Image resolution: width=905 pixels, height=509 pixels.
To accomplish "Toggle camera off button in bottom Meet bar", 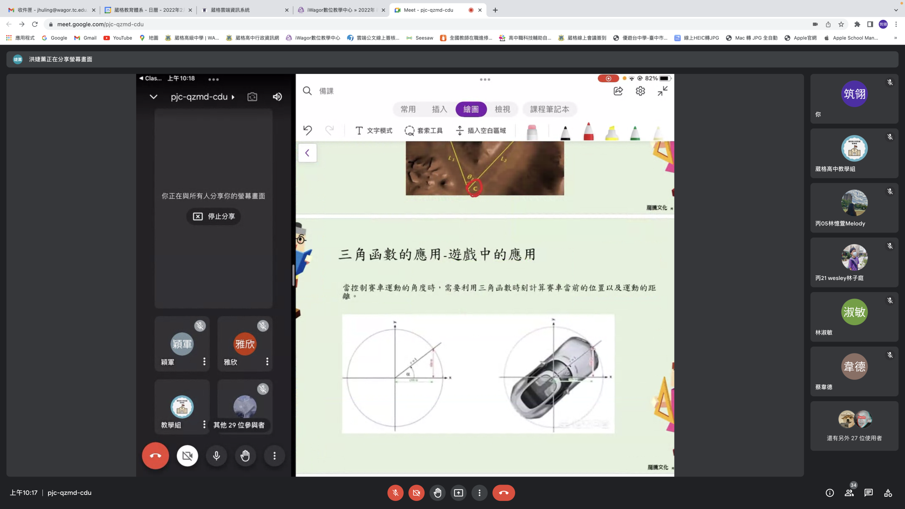I will [416, 493].
